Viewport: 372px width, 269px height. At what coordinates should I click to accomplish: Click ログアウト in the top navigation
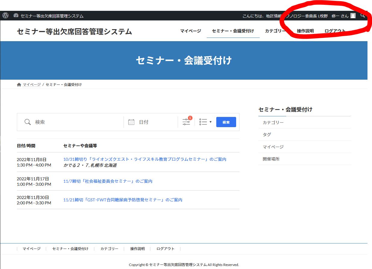(x=335, y=31)
